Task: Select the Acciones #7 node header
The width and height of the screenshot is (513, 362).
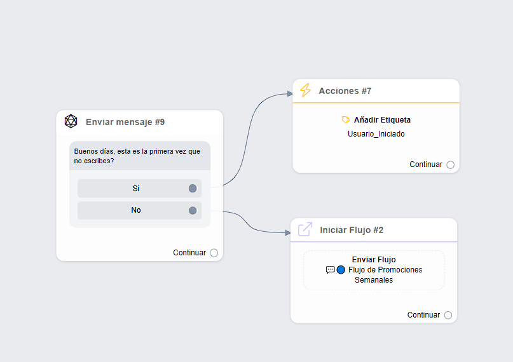Action: [345, 91]
